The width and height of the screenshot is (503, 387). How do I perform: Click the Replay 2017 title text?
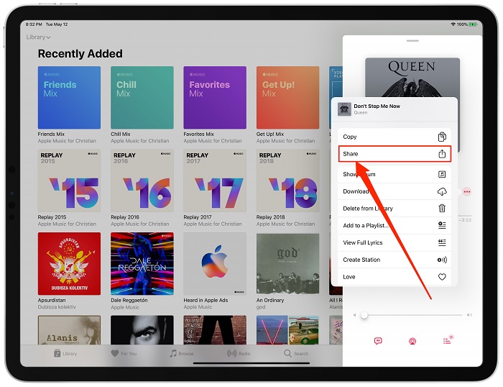[198, 217]
